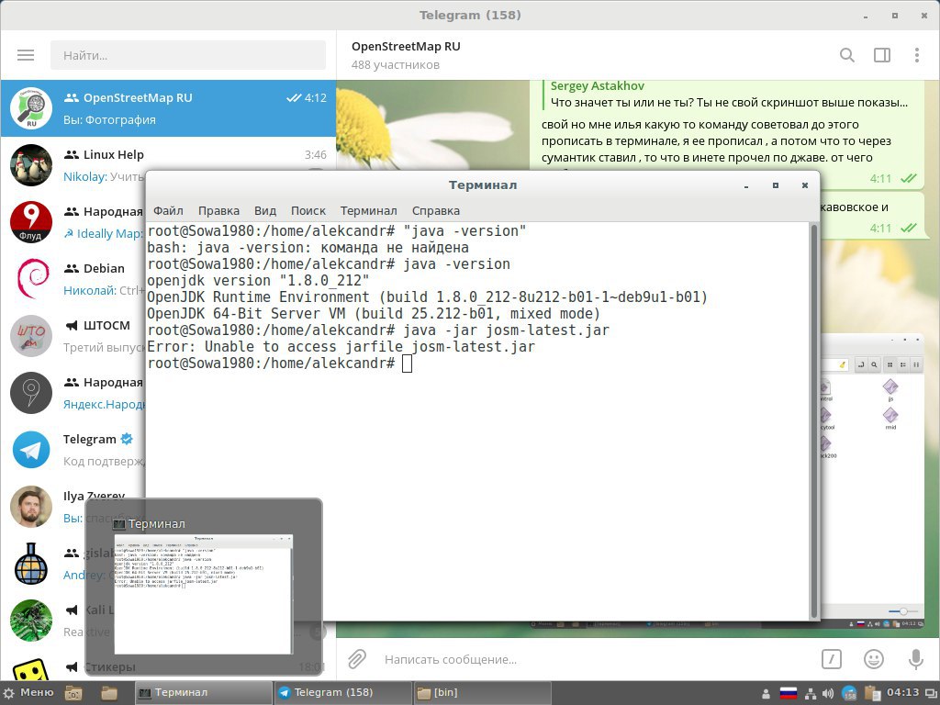Screen dimensions: 940x705
Task: Toggle the chat info side panel icon
Action: pyautogui.click(x=882, y=55)
